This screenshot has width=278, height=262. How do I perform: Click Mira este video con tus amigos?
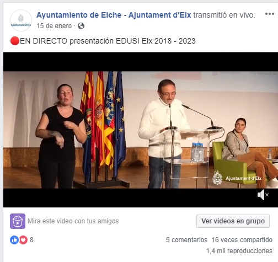pos(73,221)
